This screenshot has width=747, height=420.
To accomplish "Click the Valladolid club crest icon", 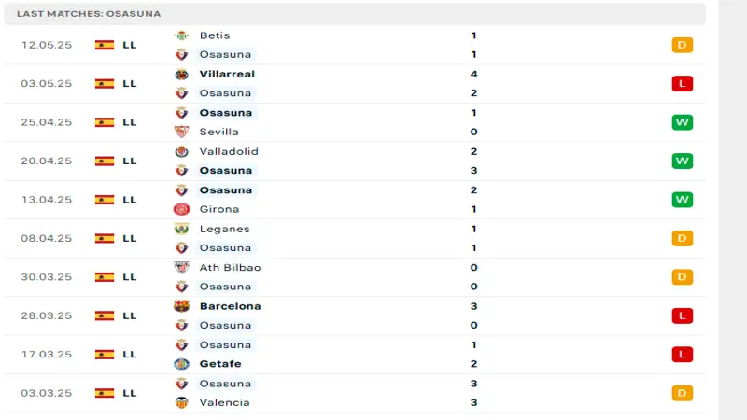I will click(181, 151).
